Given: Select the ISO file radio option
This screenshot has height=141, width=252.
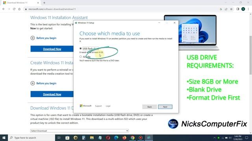Looking at the screenshot, I should point(80,56).
